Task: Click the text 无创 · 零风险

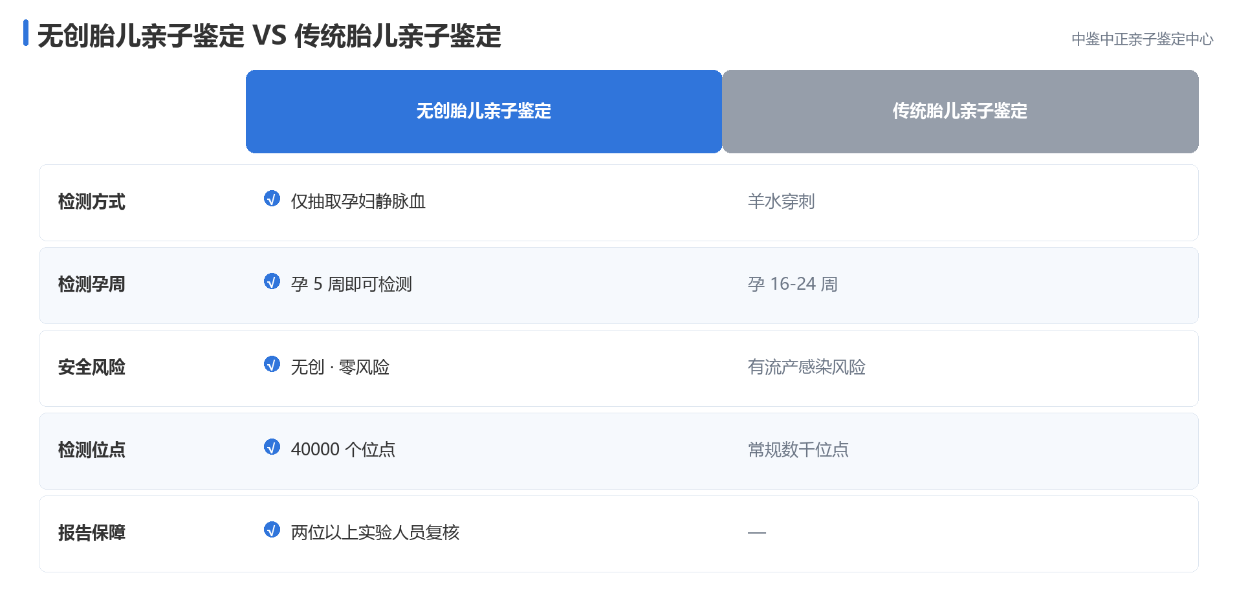Action: click(x=340, y=367)
